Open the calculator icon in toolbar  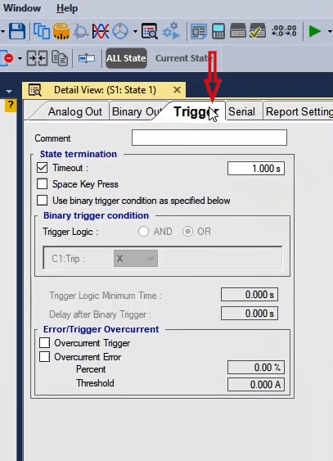pyautogui.click(x=218, y=31)
